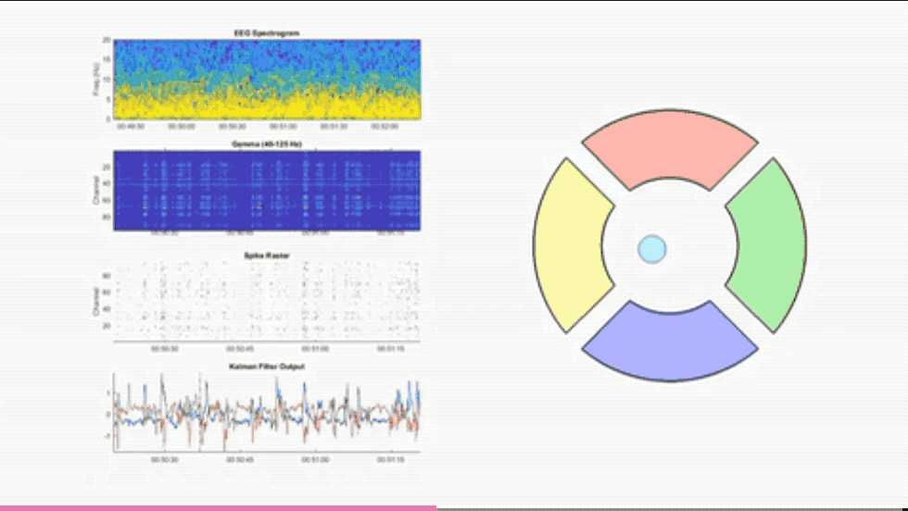Click inside the gamma channel heatmap
This screenshot has width=908, height=511.
click(x=267, y=191)
